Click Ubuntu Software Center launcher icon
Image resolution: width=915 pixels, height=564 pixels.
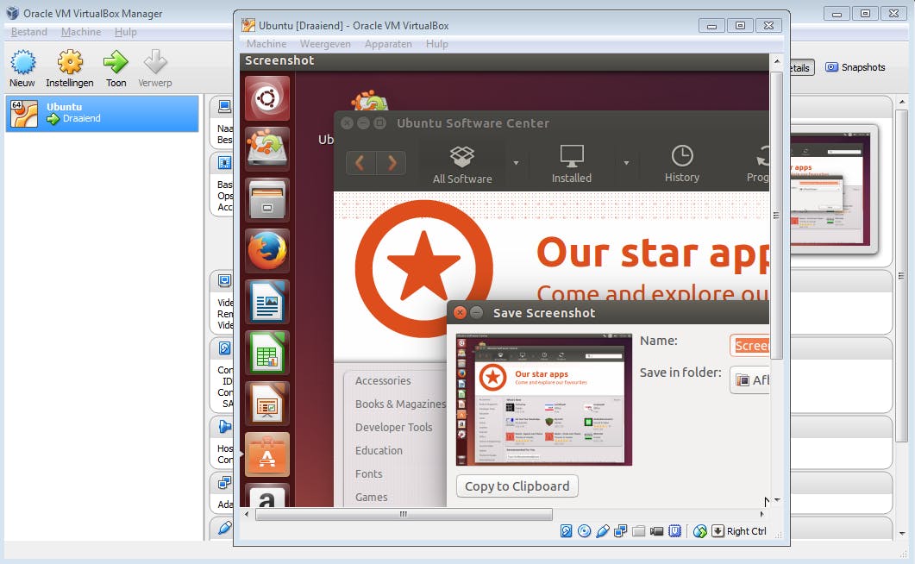point(267,454)
